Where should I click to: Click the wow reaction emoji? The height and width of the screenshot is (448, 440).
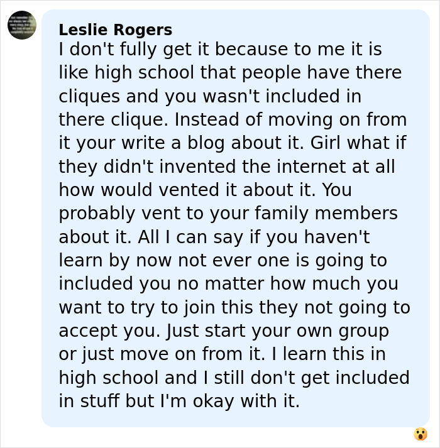[421, 434]
